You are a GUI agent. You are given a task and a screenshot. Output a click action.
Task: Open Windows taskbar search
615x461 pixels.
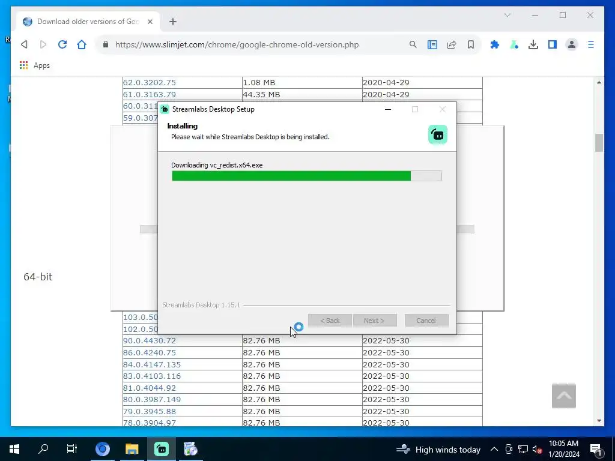(43, 449)
